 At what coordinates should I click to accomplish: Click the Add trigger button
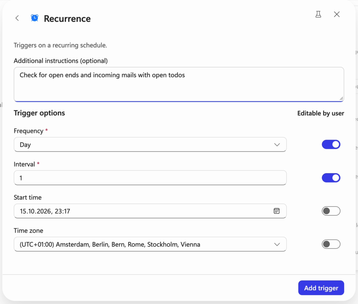[321, 288]
